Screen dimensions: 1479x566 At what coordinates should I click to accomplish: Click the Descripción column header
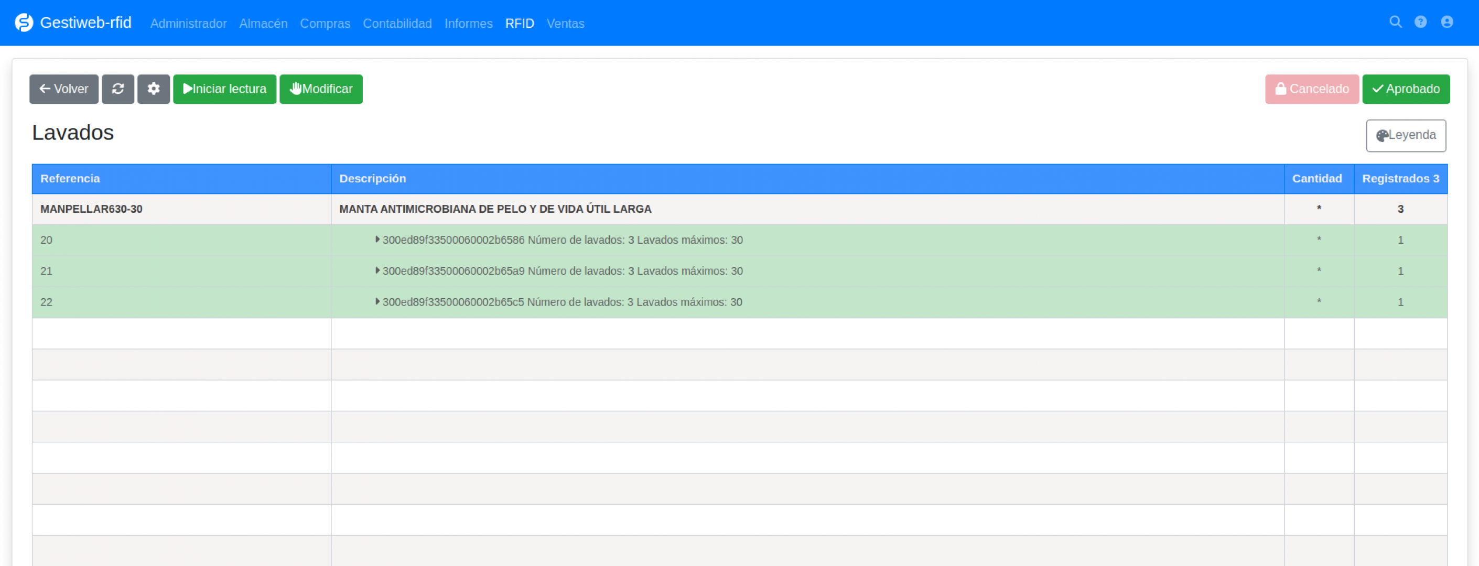click(x=807, y=179)
